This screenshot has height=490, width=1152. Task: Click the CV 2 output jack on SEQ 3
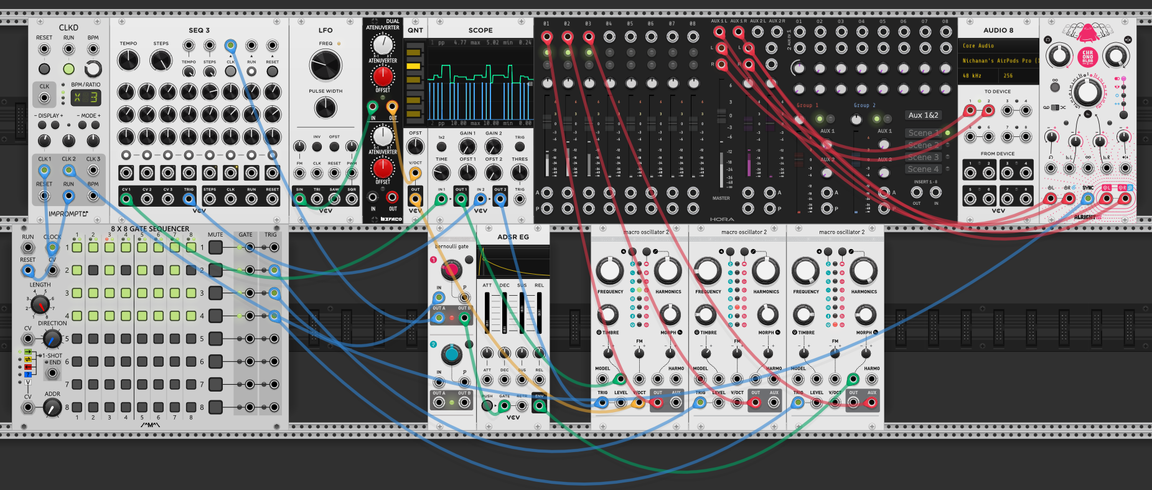tap(147, 199)
